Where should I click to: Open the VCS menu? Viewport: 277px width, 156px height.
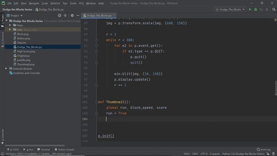click(81, 3)
